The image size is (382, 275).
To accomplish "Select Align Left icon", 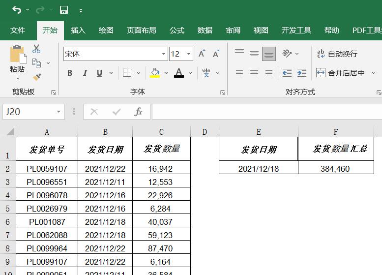I will 239,73.
